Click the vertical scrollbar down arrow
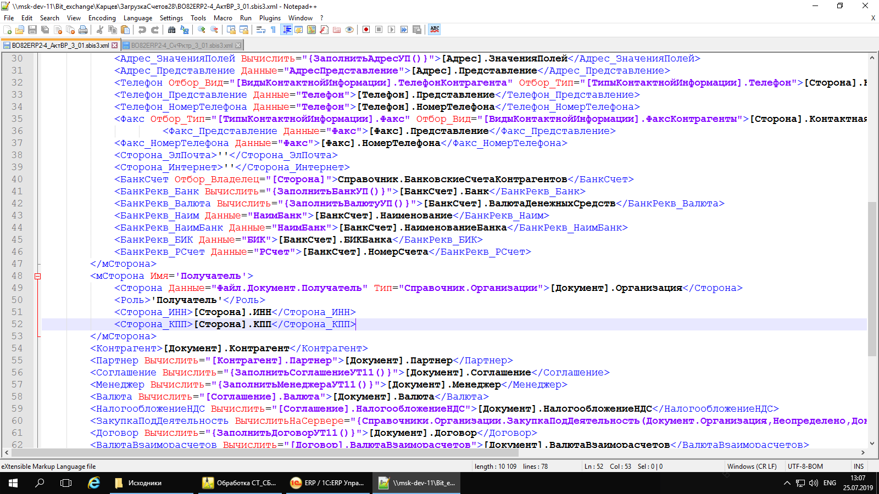The image size is (879, 494). pyautogui.click(x=872, y=444)
